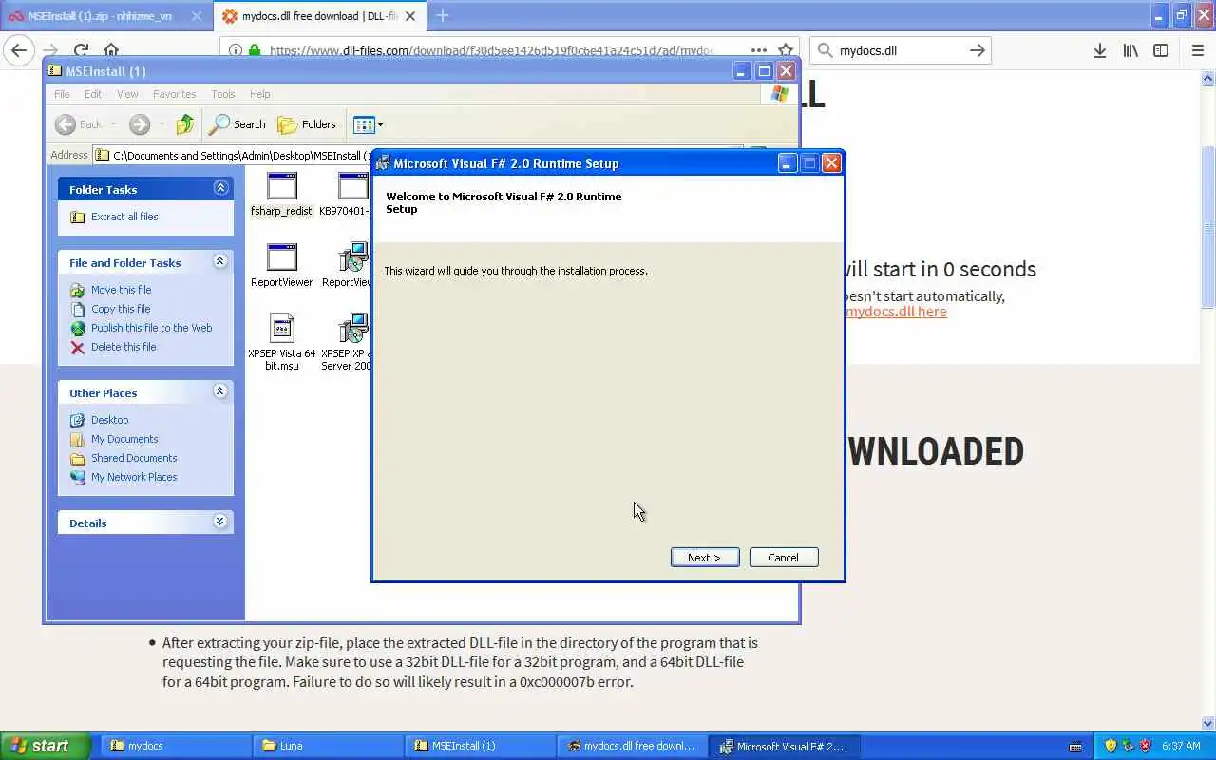Collapse the Other Places panel
Screen dimensions: 1216x760
(x=220, y=391)
